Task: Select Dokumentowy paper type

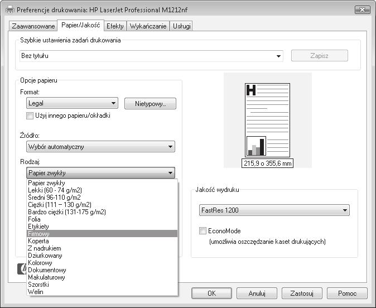Action: click(102, 270)
